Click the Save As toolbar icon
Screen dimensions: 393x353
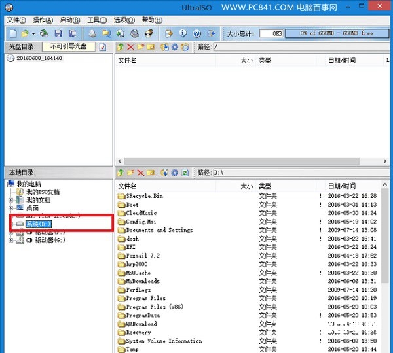[73, 33]
